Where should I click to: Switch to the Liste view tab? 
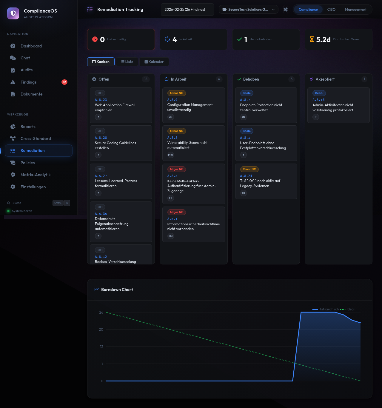click(127, 62)
